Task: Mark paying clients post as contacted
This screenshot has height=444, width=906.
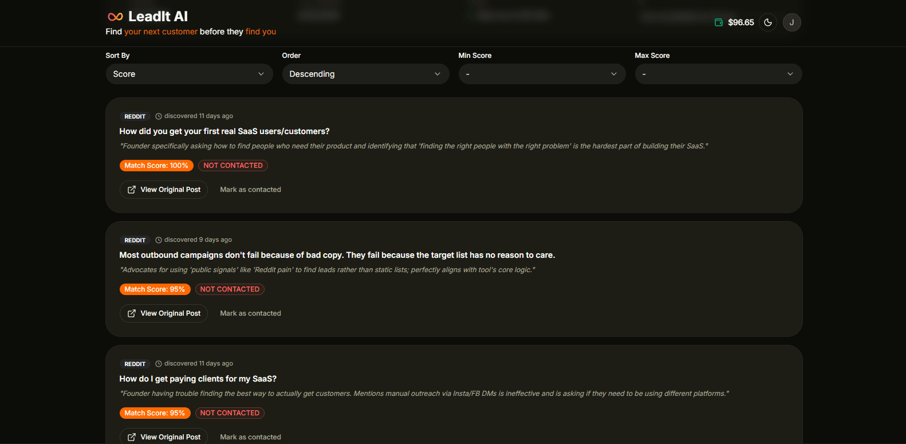Action: coord(251,437)
